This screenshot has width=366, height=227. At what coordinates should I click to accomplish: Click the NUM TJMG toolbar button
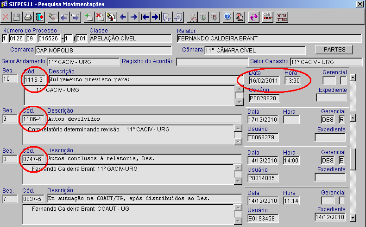coord(282,17)
